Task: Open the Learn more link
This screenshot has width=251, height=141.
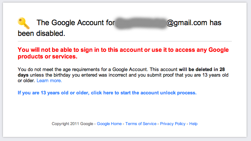Action: pyautogui.click(x=49, y=81)
